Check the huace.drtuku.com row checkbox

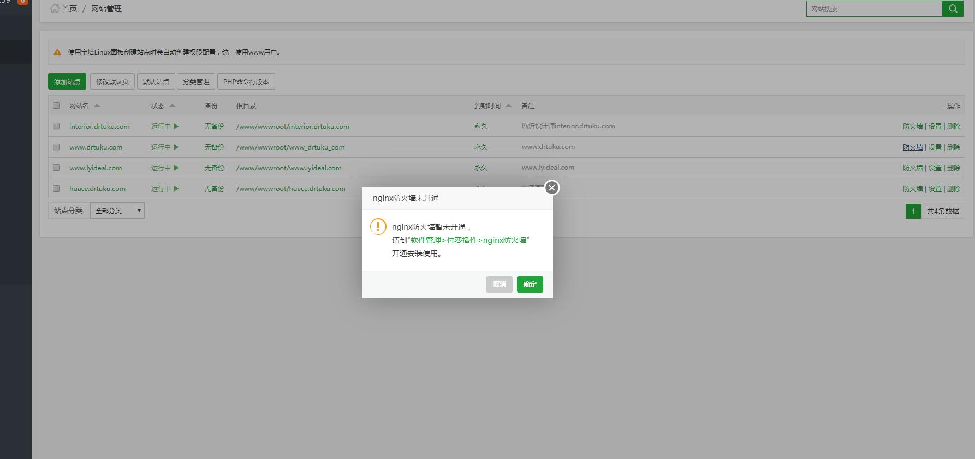pos(56,188)
